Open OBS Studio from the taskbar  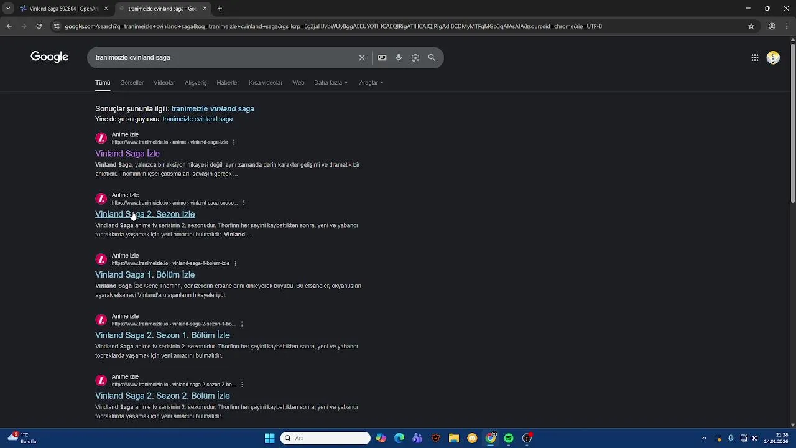click(527, 438)
